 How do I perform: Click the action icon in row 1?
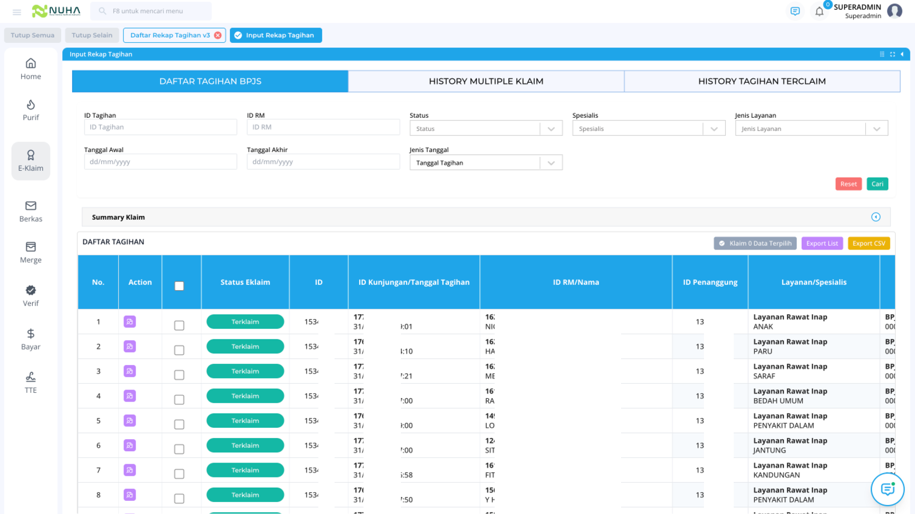[x=130, y=322]
